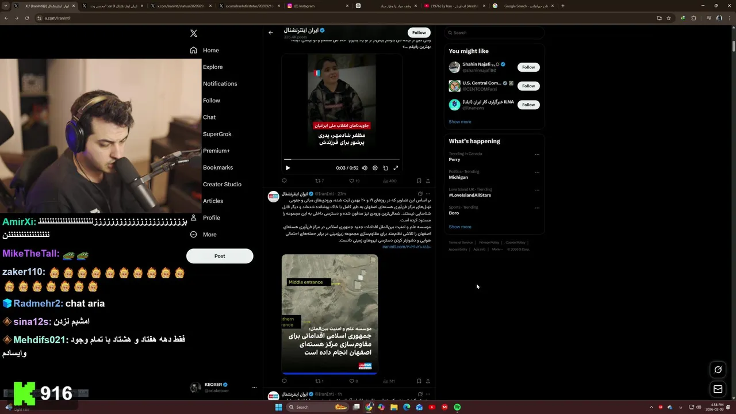Image resolution: width=736 pixels, height=414 pixels.
Task: Reply to the video post
Action: [x=284, y=181]
